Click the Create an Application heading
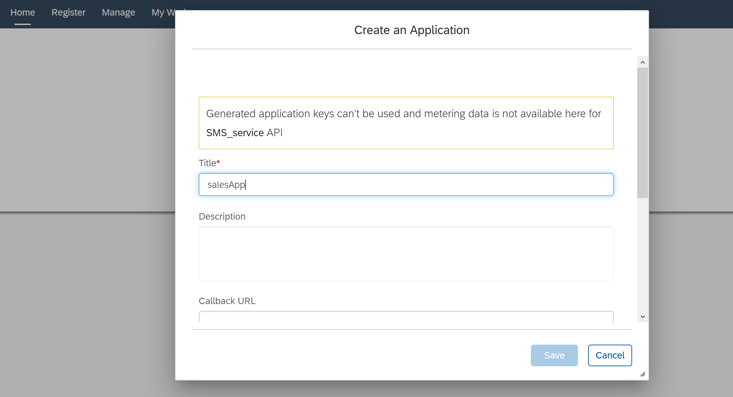Viewport: 733px width, 397px height. pos(412,30)
